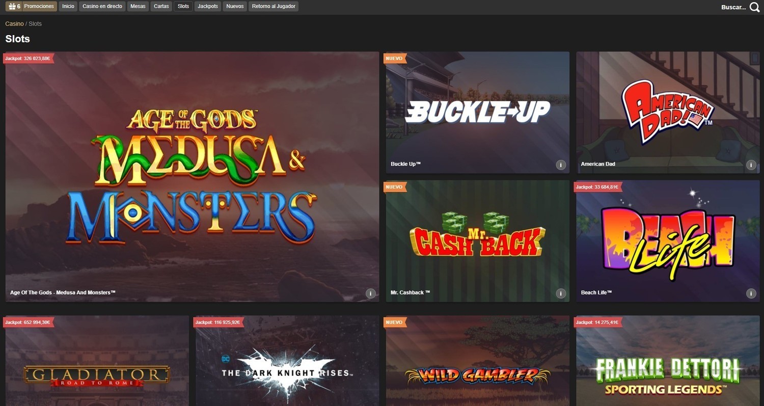The image size is (764, 406).
Task: Launch the Buckle Up game thumbnail
Action: [477, 113]
